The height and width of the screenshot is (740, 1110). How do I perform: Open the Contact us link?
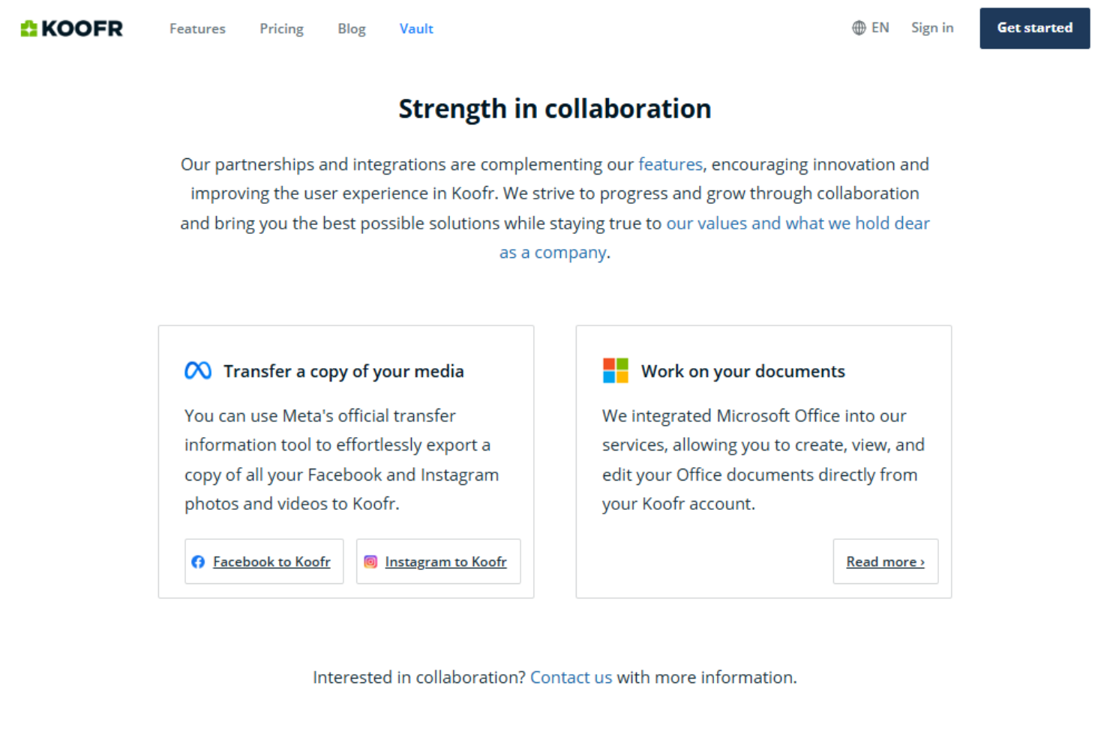571,677
